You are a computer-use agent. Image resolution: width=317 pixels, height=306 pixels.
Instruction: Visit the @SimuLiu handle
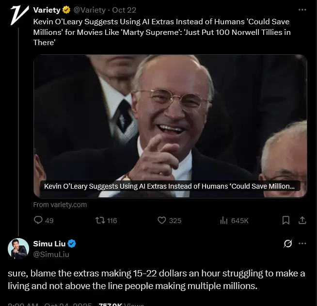51,254
